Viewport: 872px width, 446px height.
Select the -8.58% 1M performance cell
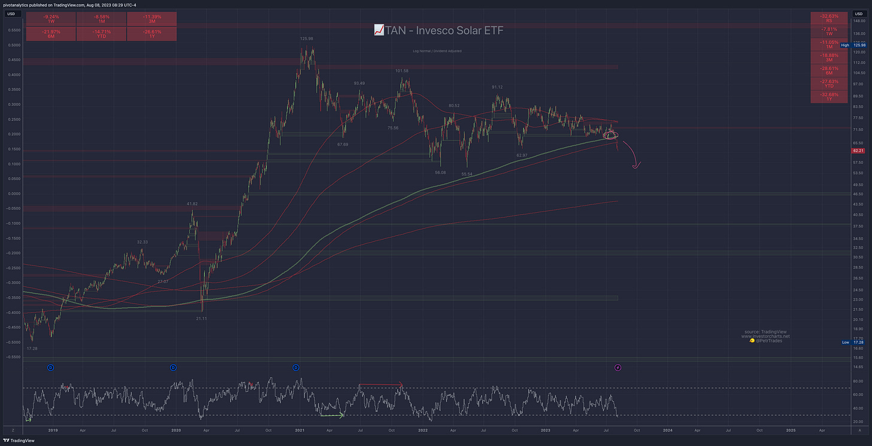click(x=101, y=19)
